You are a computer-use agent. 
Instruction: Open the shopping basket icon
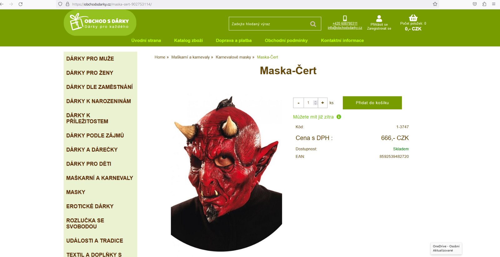(413, 18)
